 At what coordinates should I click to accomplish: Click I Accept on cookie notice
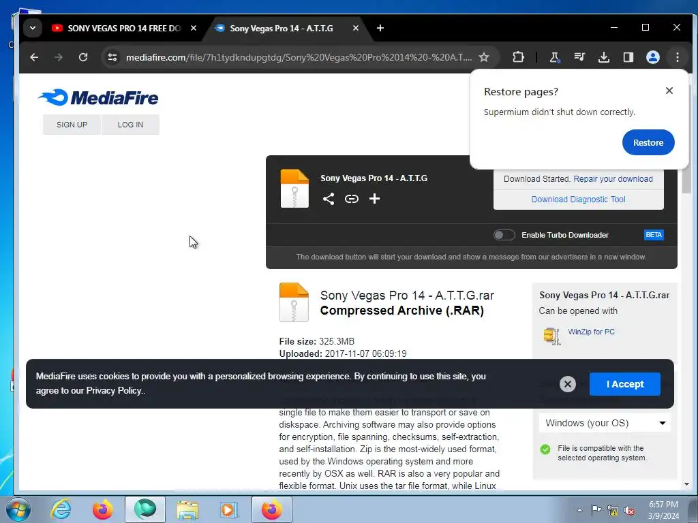tap(624, 384)
